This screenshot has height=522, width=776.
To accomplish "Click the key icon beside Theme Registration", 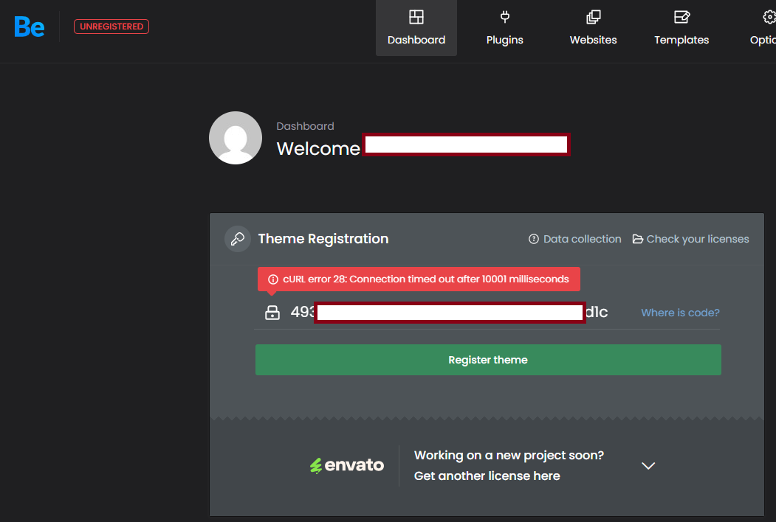I will click(238, 239).
